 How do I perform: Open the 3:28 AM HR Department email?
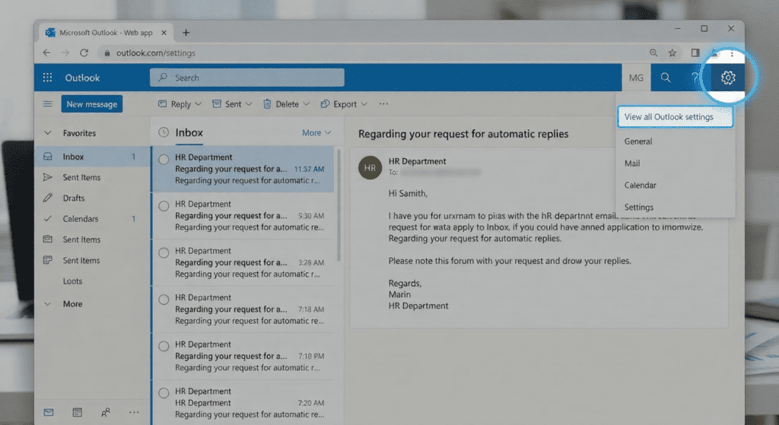click(x=243, y=262)
